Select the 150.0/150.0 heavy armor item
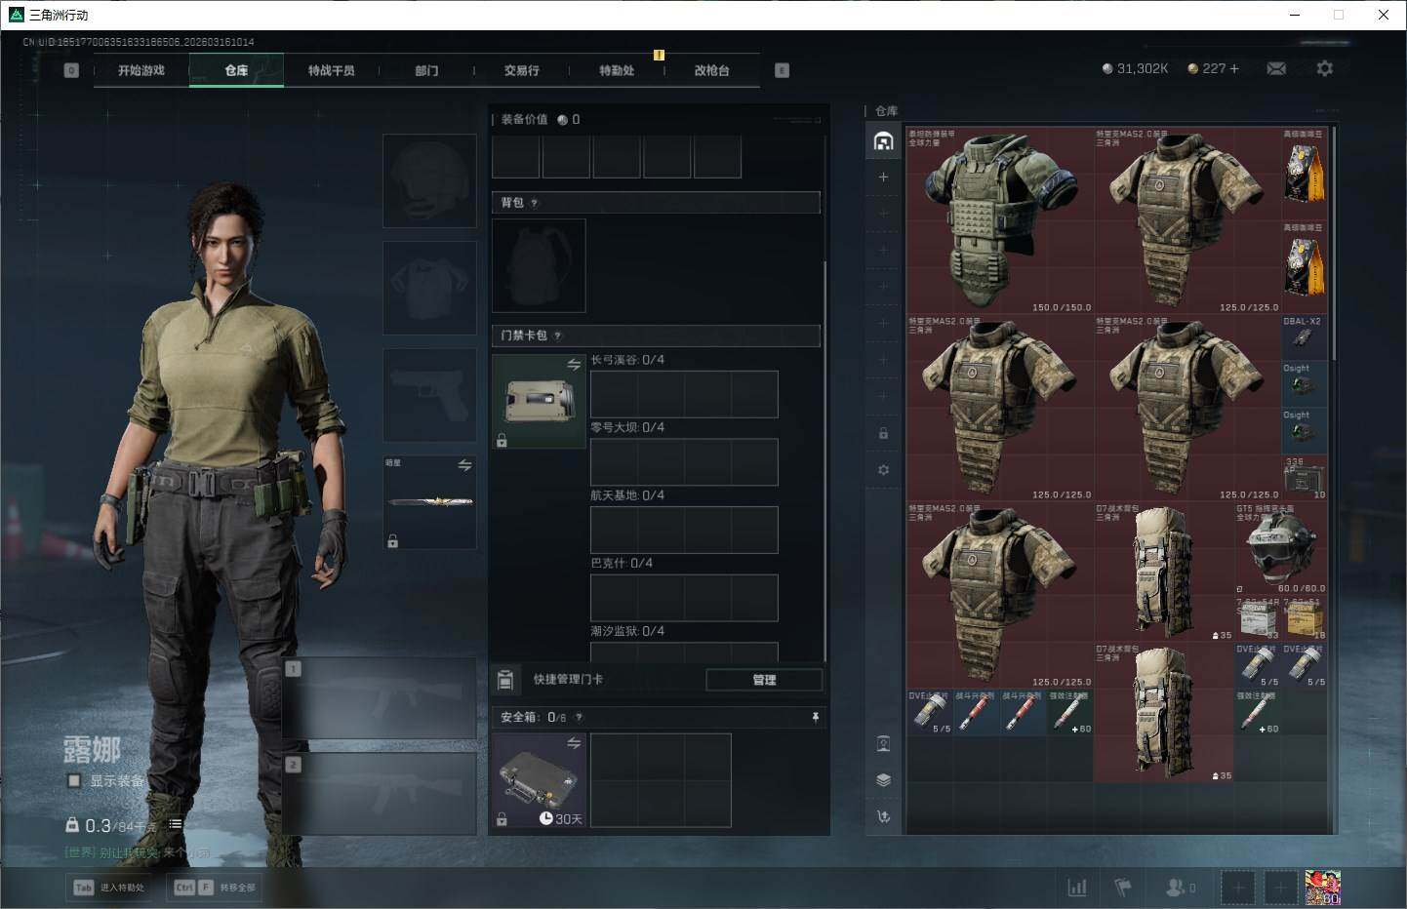Screen dimensions: 1407x909 click(x=1000, y=220)
